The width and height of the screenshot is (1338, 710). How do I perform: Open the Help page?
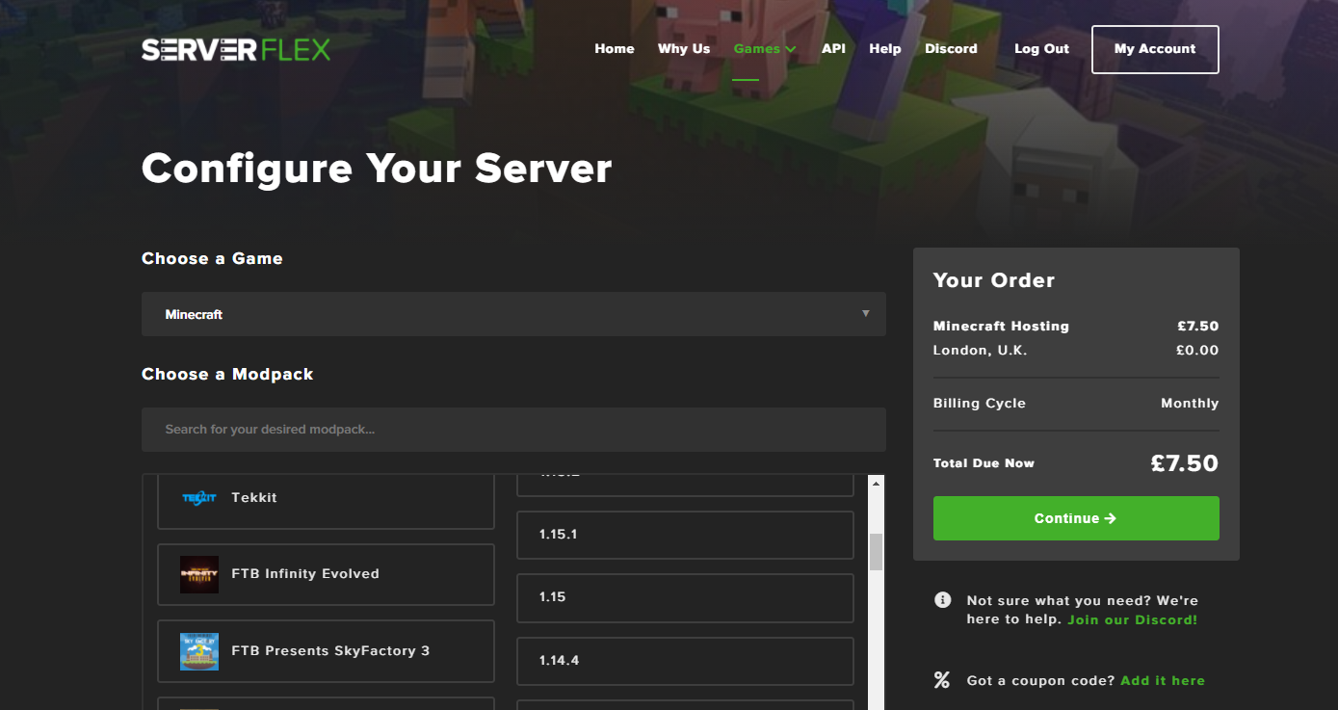[x=885, y=49]
